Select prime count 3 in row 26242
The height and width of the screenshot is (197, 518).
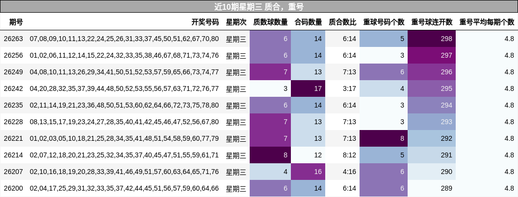coord(270,88)
